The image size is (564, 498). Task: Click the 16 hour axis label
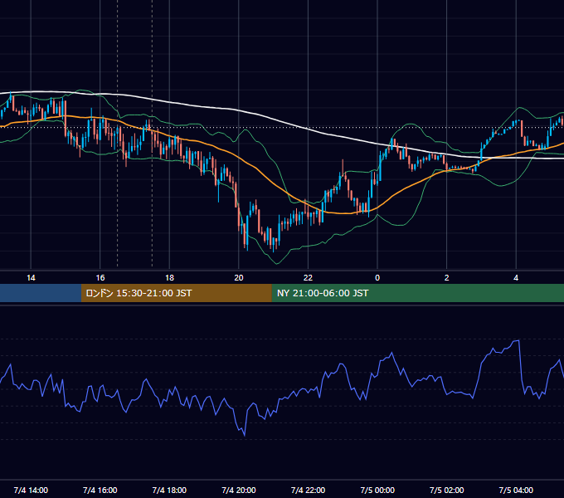[x=100, y=278]
